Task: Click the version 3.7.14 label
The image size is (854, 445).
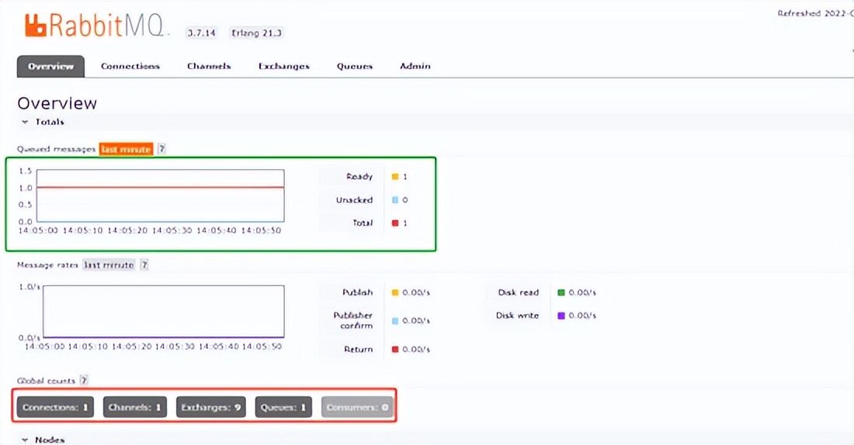Action: click(x=202, y=33)
